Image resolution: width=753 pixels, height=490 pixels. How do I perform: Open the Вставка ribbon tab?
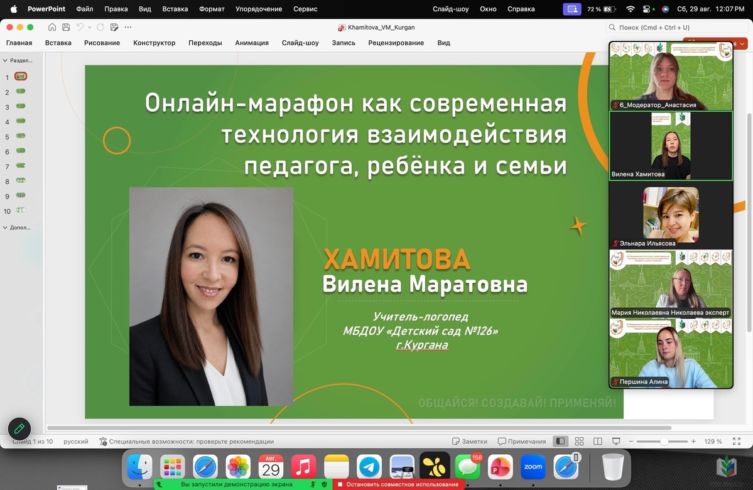(58, 43)
